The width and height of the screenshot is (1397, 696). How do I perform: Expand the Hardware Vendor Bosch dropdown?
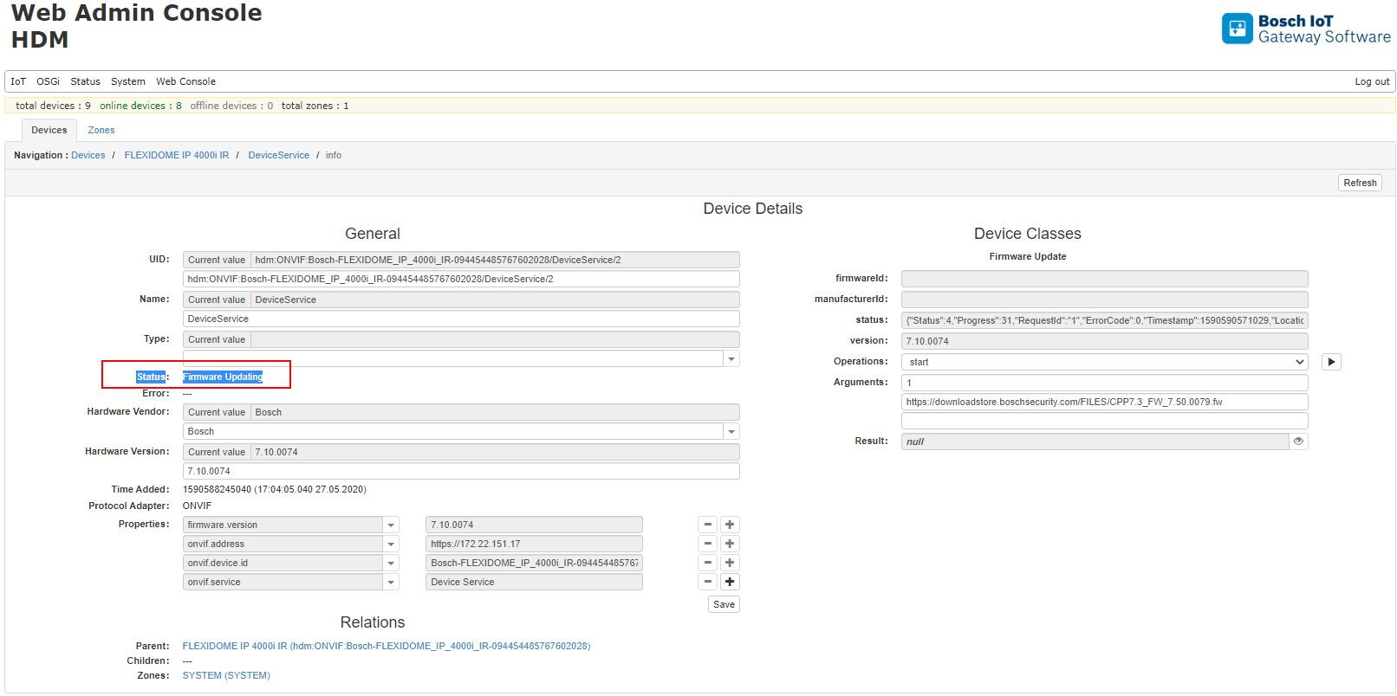click(x=731, y=431)
